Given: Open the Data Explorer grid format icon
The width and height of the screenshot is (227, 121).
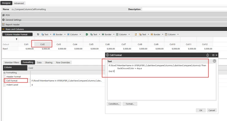Looking at the screenshot, I should click(38, 34).
